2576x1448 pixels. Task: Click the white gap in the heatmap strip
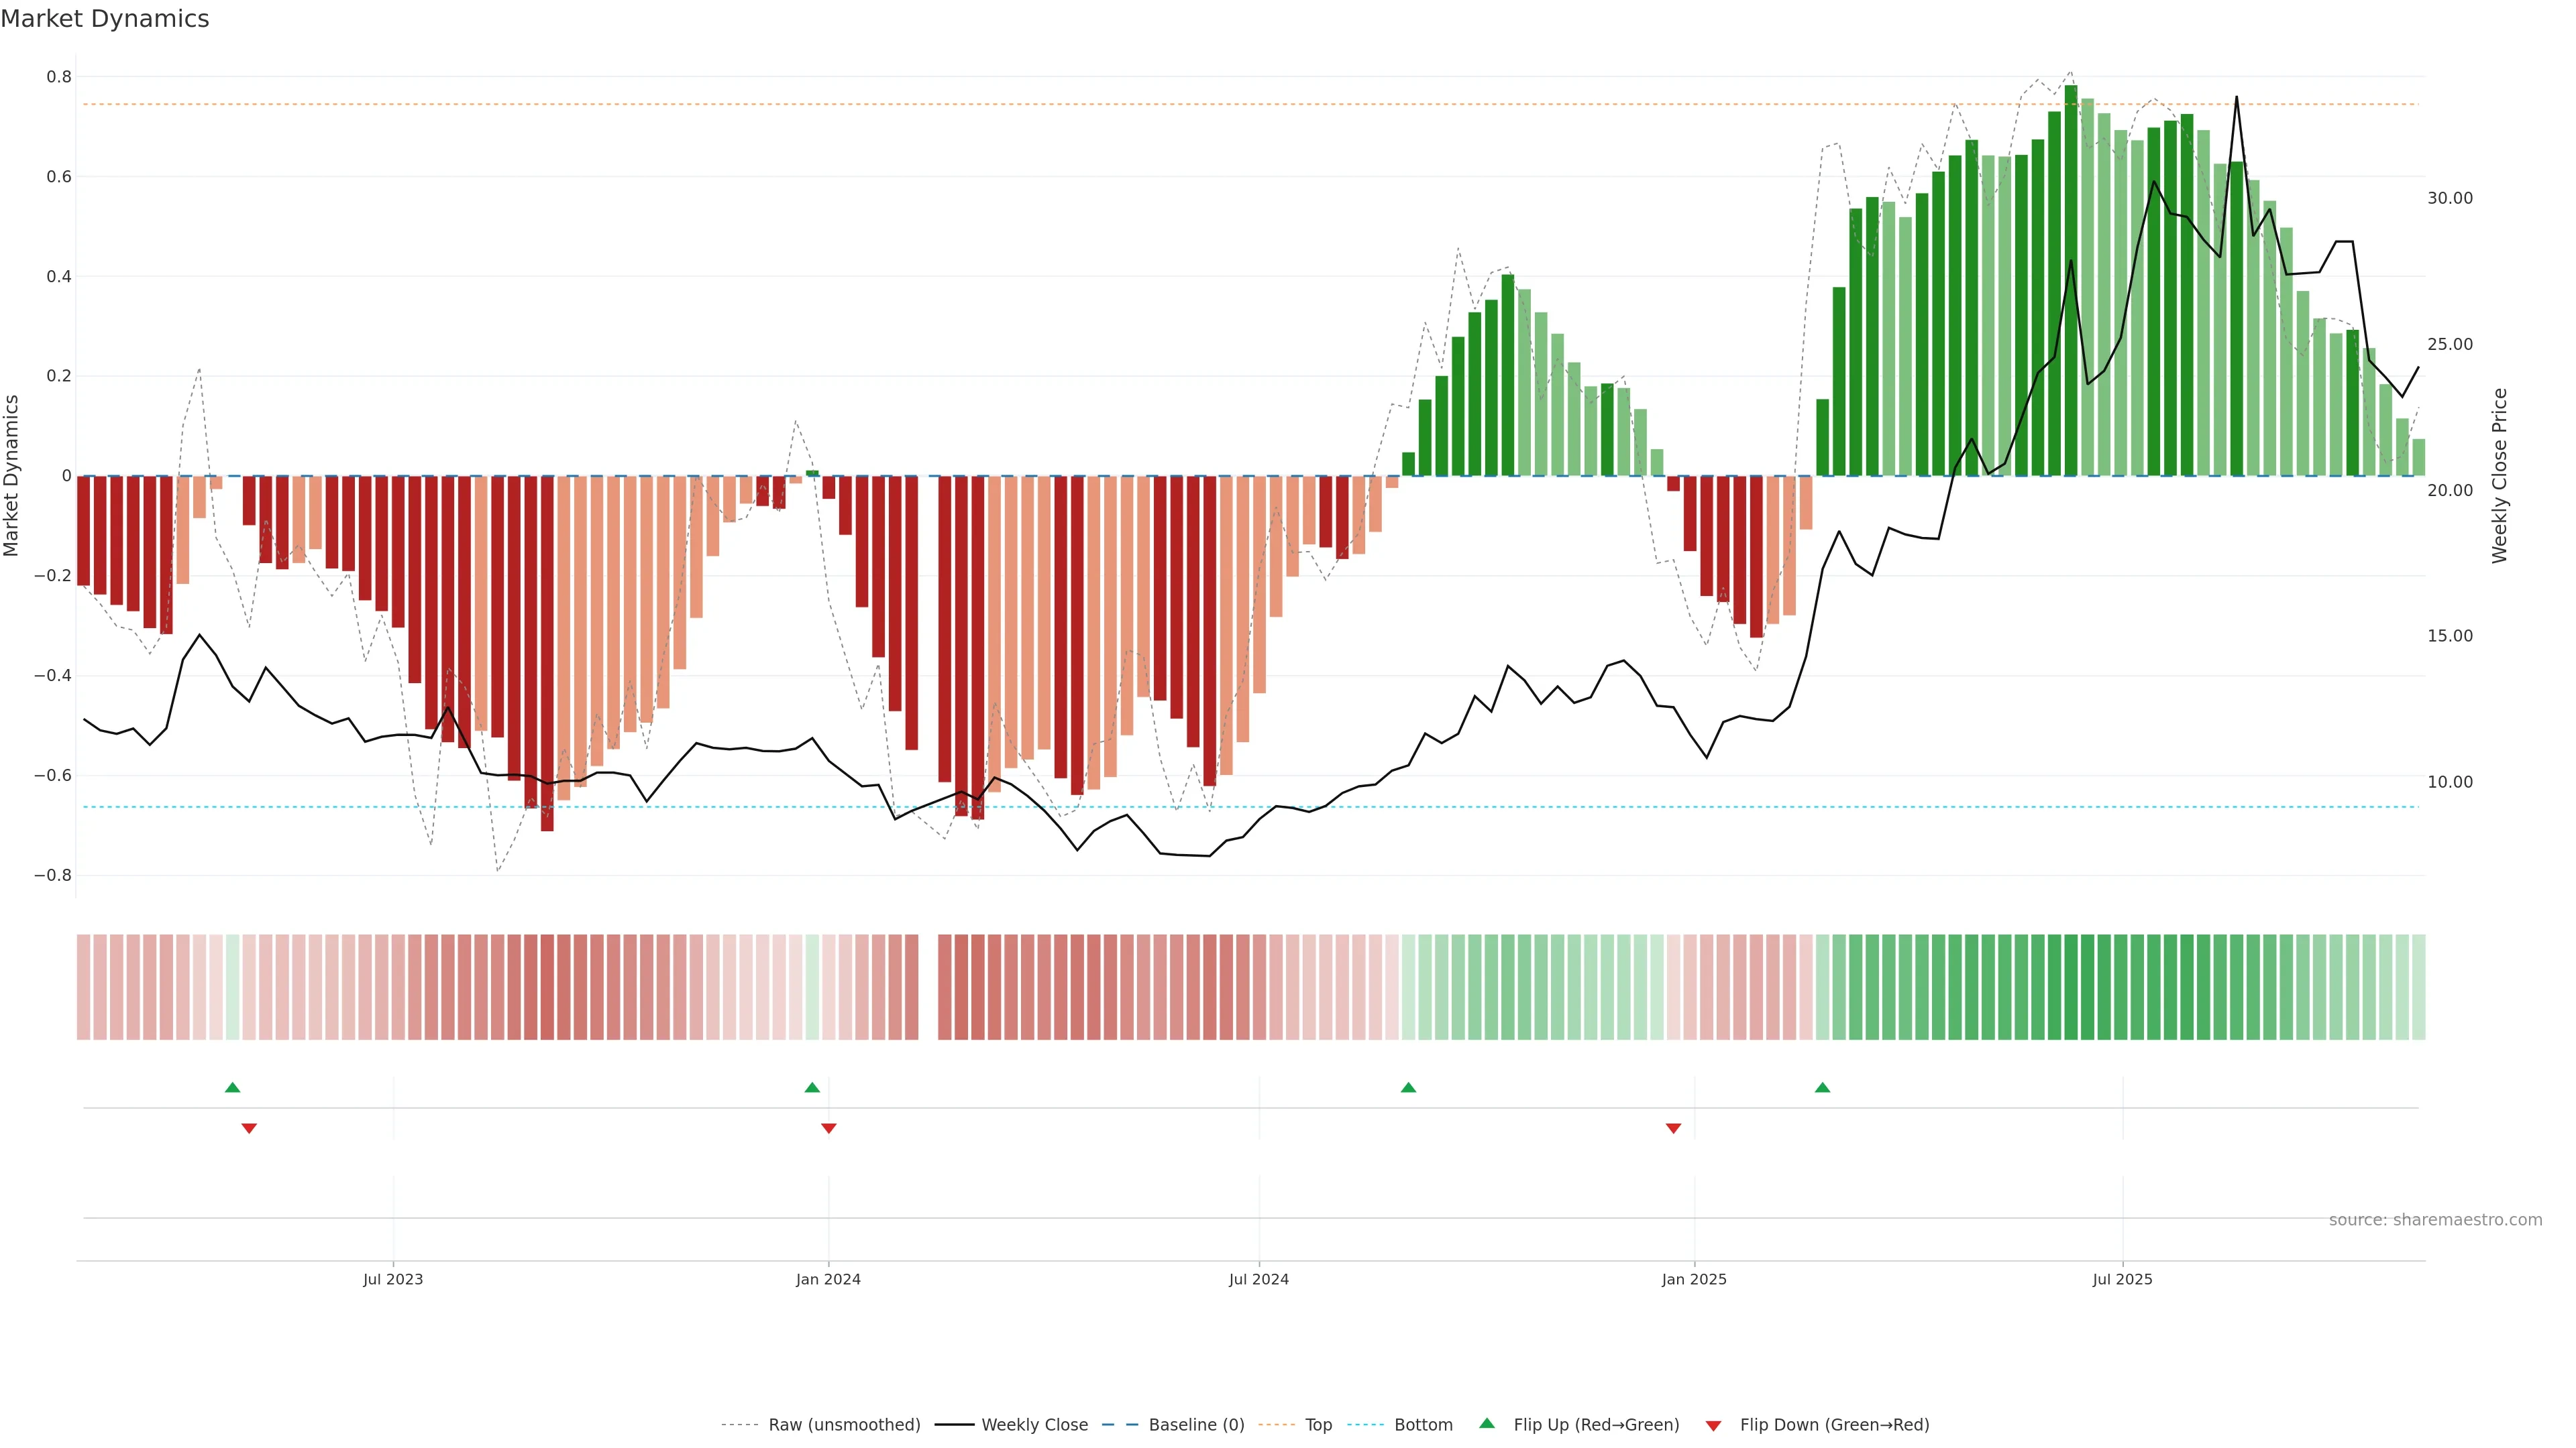coord(928,986)
